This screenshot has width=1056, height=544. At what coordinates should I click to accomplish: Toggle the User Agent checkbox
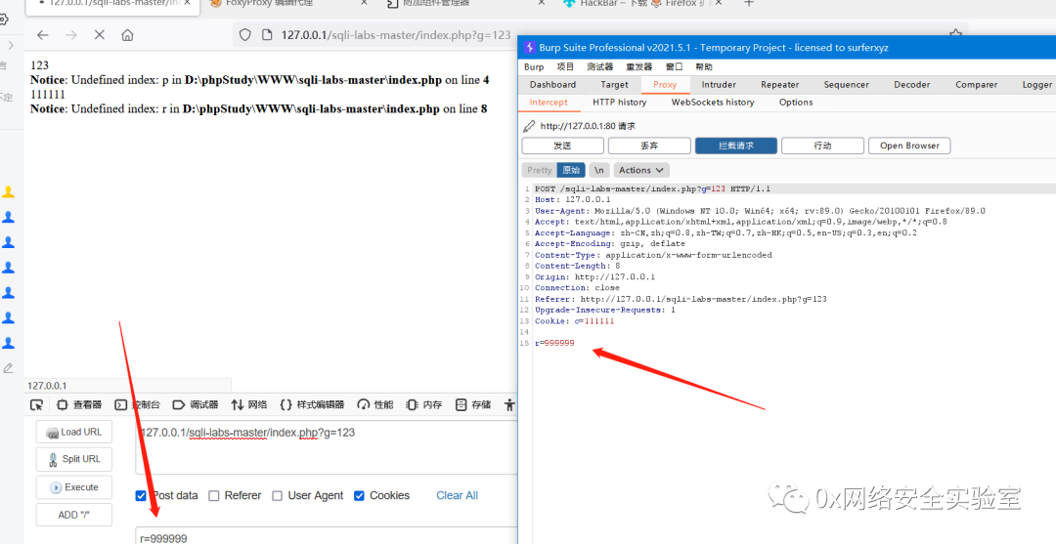pyautogui.click(x=278, y=495)
